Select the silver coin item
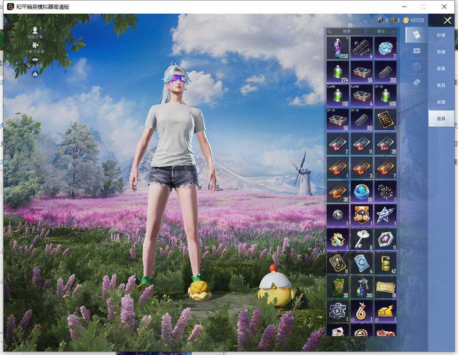 338,215
